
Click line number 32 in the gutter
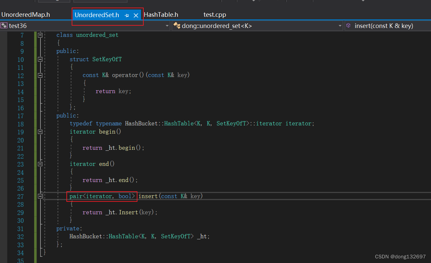[20, 237]
